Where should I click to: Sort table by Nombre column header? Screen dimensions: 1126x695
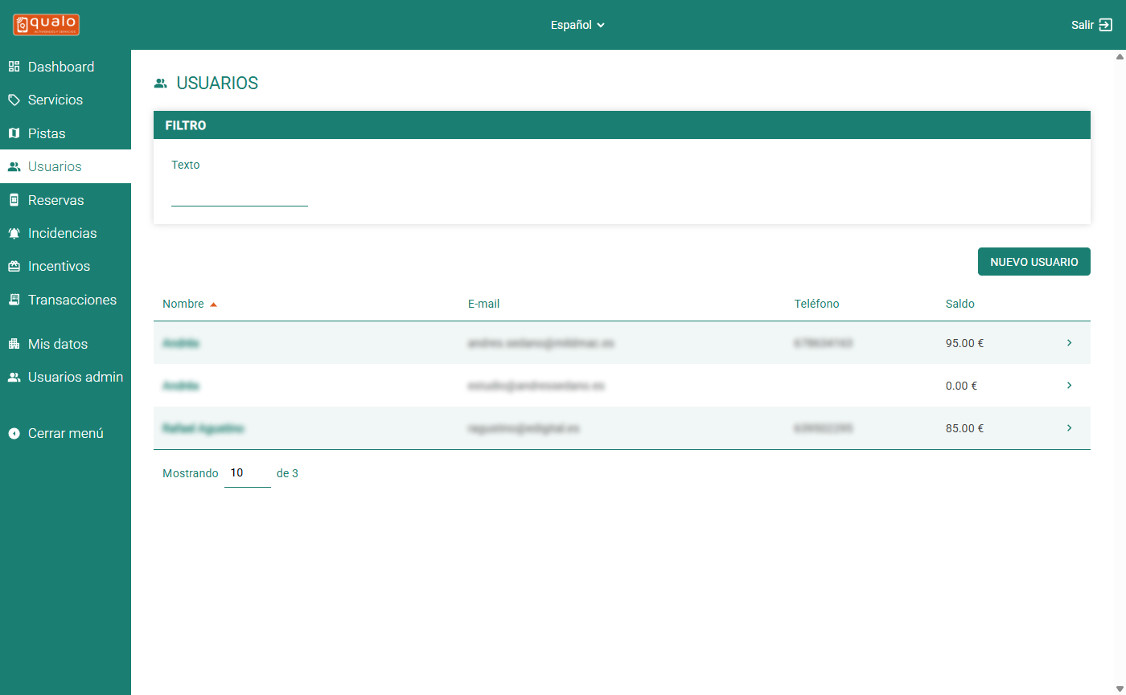point(183,304)
